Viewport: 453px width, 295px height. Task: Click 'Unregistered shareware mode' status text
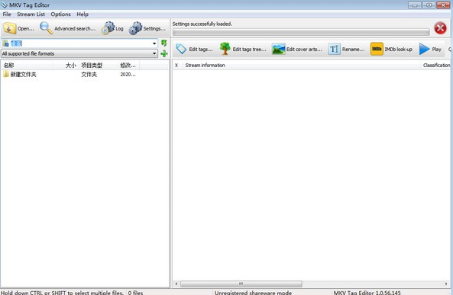click(253, 292)
